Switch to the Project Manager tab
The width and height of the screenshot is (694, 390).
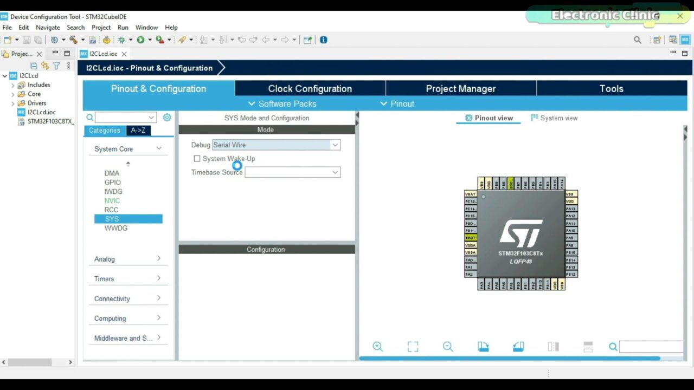[x=461, y=88]
